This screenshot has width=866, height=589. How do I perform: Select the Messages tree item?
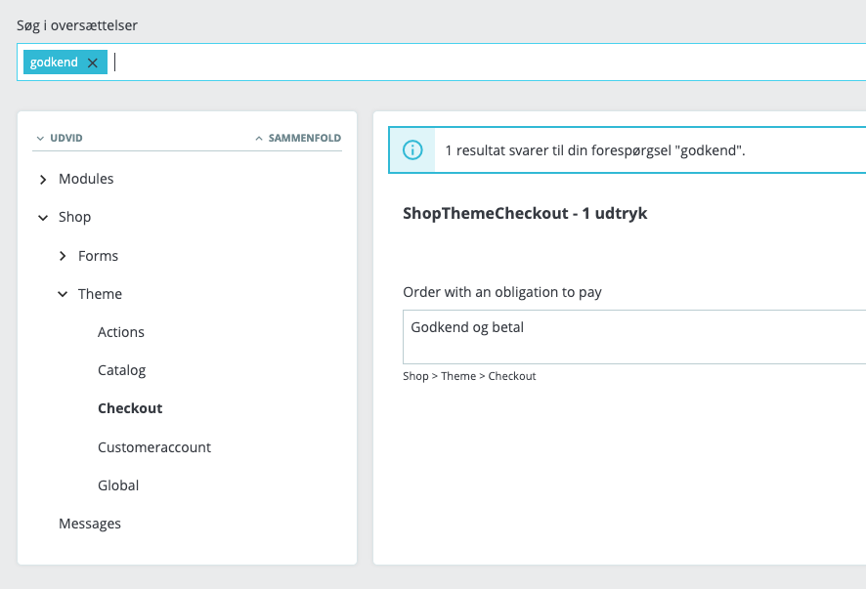click(90, 524)
